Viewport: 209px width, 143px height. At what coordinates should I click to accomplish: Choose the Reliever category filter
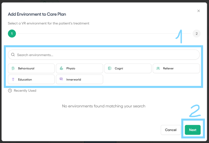tap(176, 68)
